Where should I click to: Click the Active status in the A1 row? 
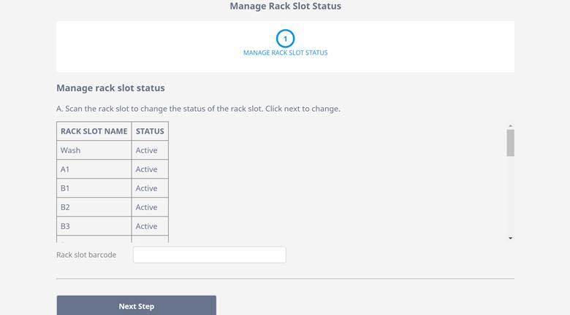147,169
